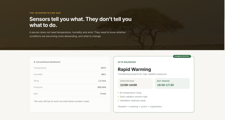Viewport: 225px width, 120px height.
Task: Click the 29°C temperature value
Action: (x=103, y=68)
